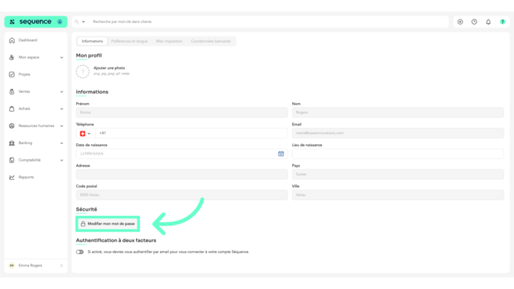Click the Projets checkbox icon
The width and height of the screenshot is (514, 289).
tap(12, 75)
